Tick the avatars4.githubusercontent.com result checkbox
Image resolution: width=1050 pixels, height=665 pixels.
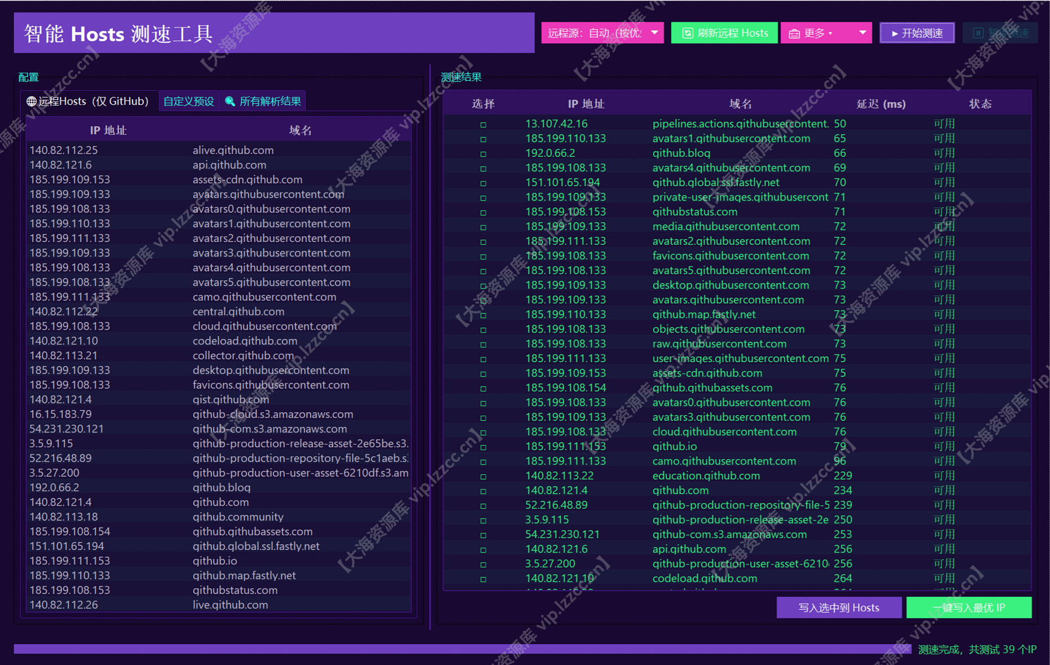pyautogui.click(x=483, y=168)
